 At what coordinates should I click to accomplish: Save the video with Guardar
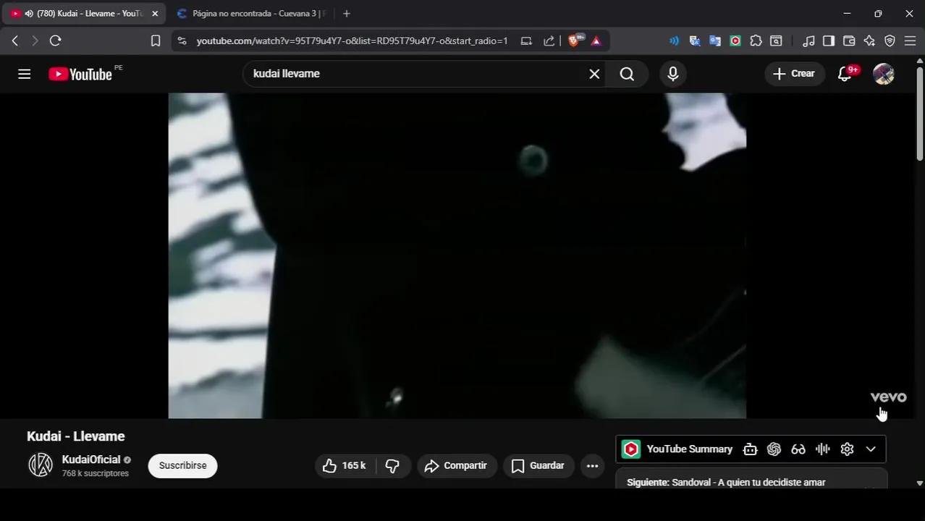point(538,466)
